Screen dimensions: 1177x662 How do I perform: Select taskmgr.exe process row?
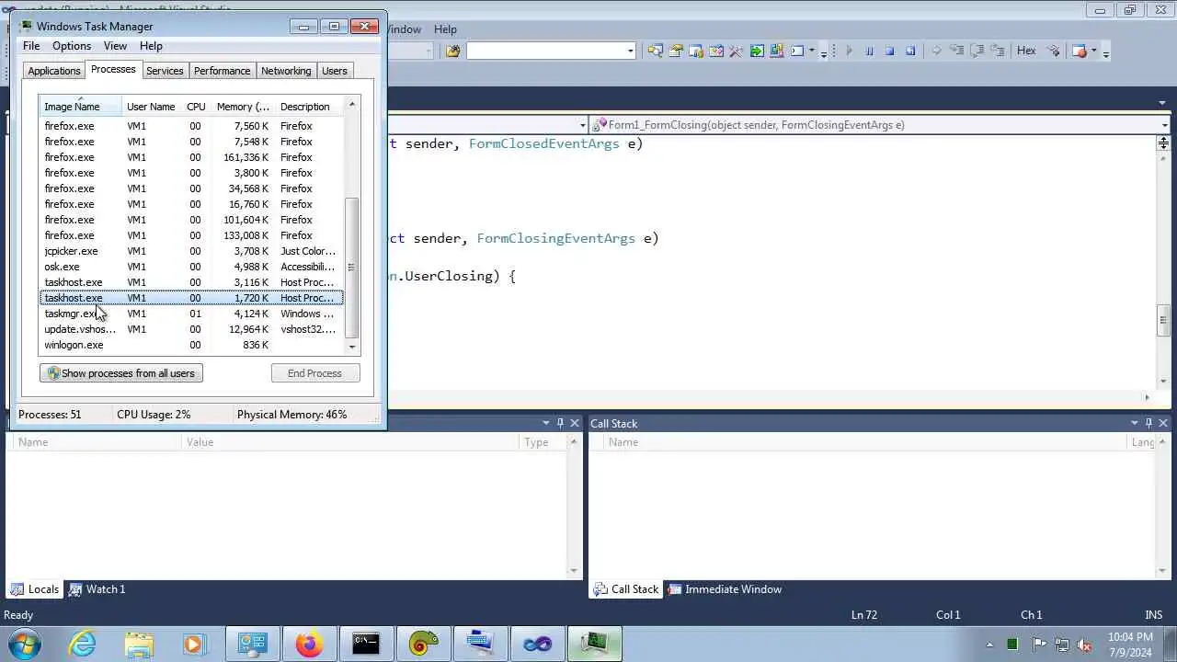pyautogui.click(x=191, y=314)
